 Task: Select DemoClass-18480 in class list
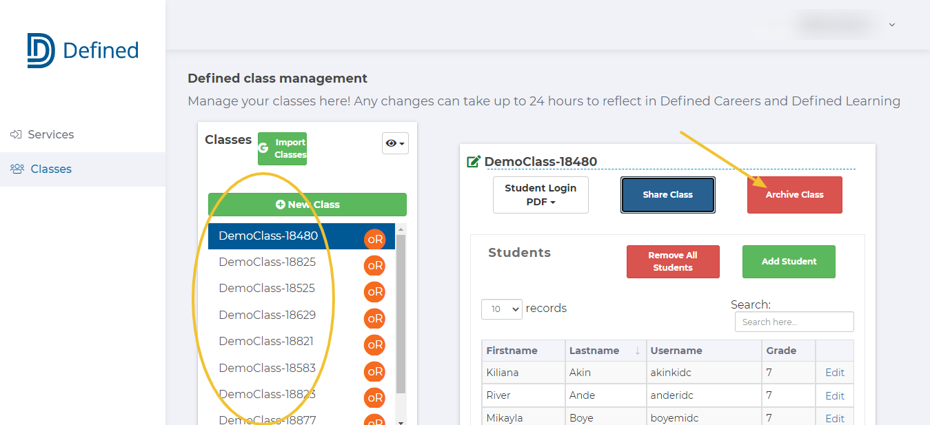pos(301,236)
